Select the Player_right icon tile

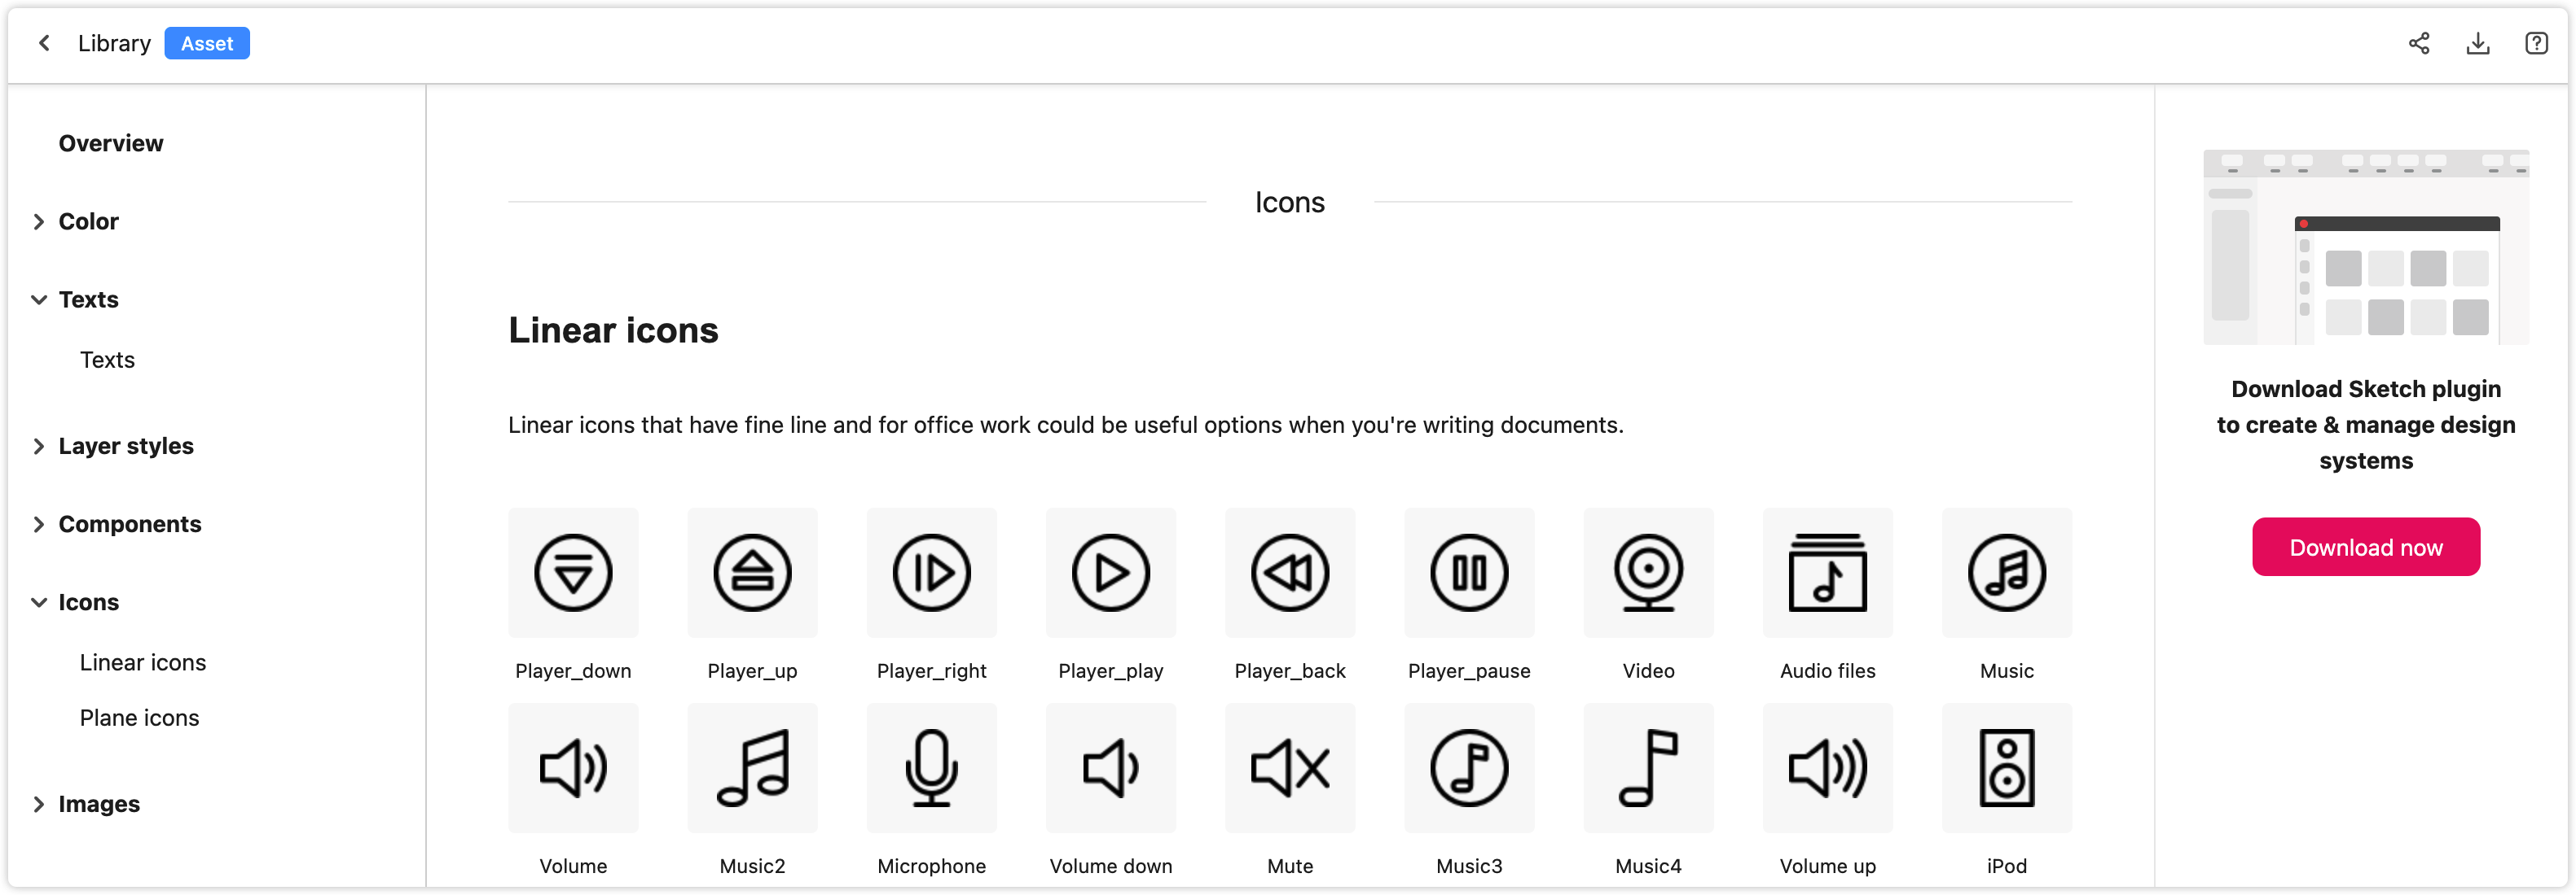[931, 572]
